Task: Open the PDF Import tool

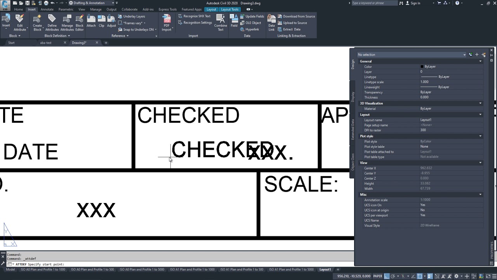Action: (x=167, y=23)
